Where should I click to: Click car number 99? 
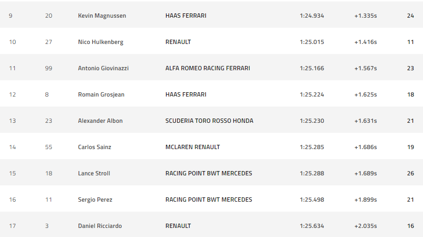pos(49,68)
